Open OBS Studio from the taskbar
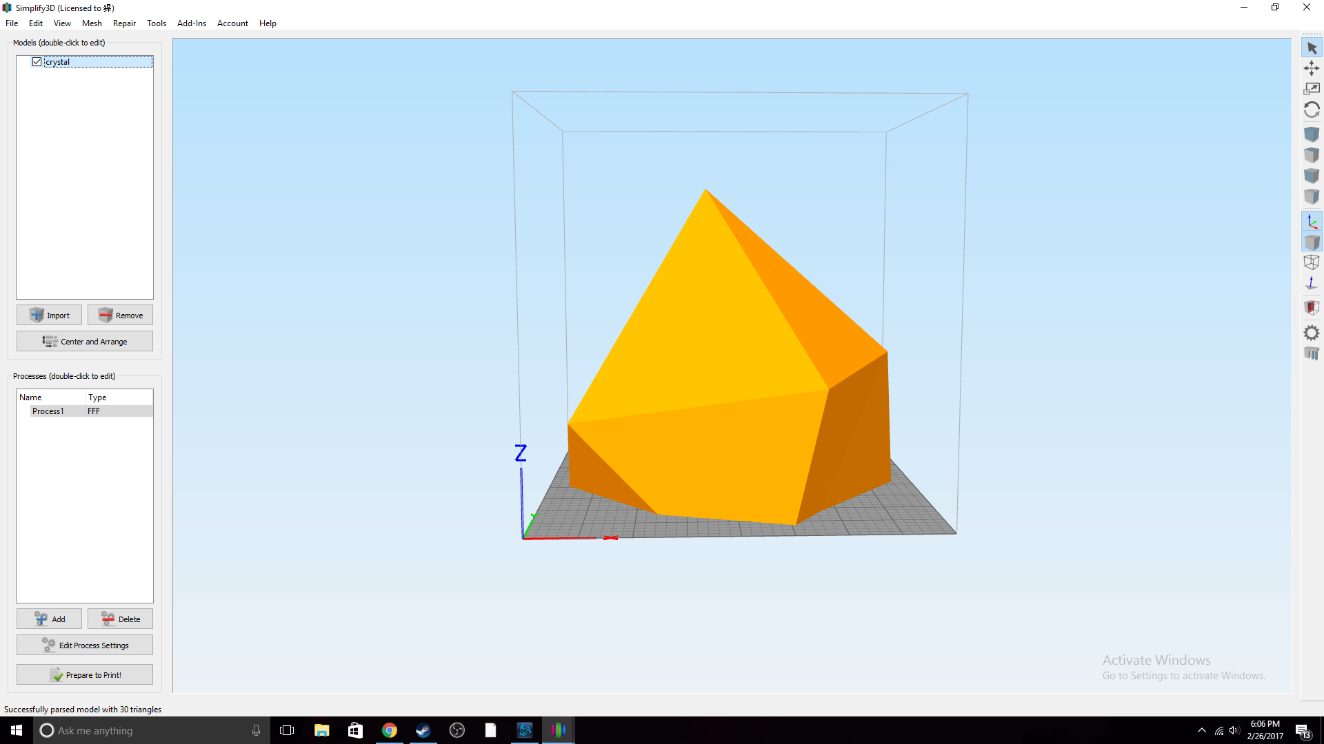The height and width of the screenshot is (744, 1324). [457, 730]
